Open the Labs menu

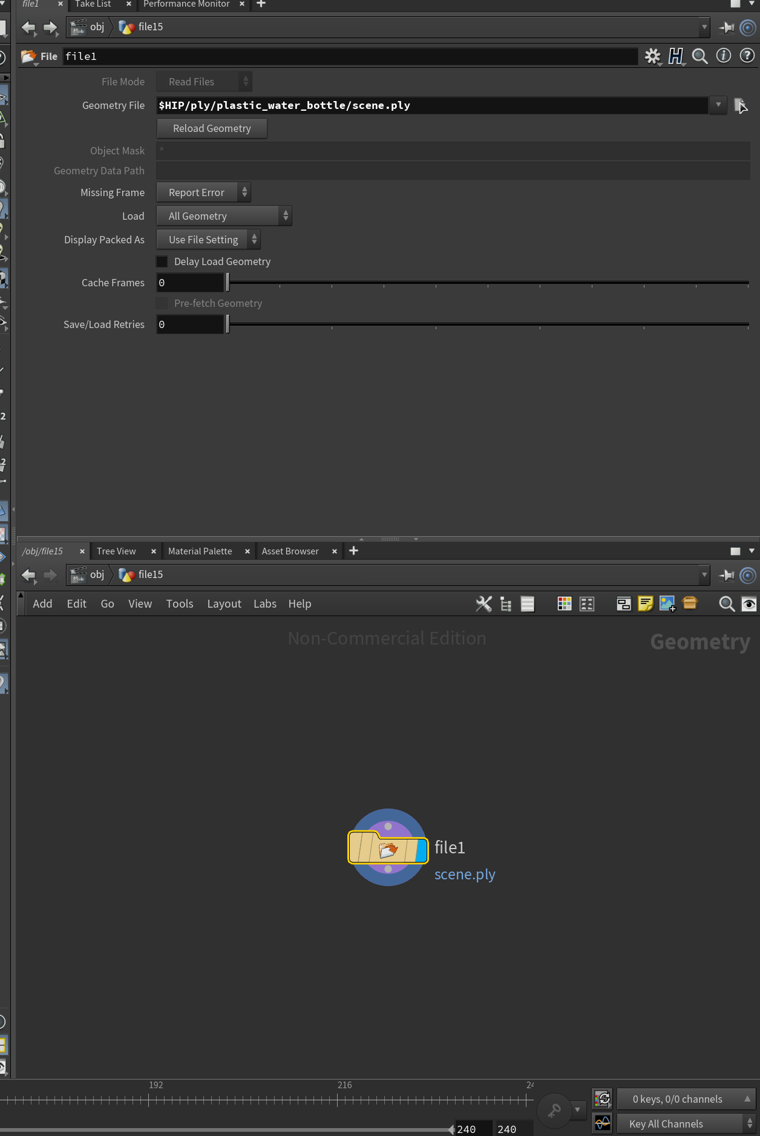pos(265,604)
